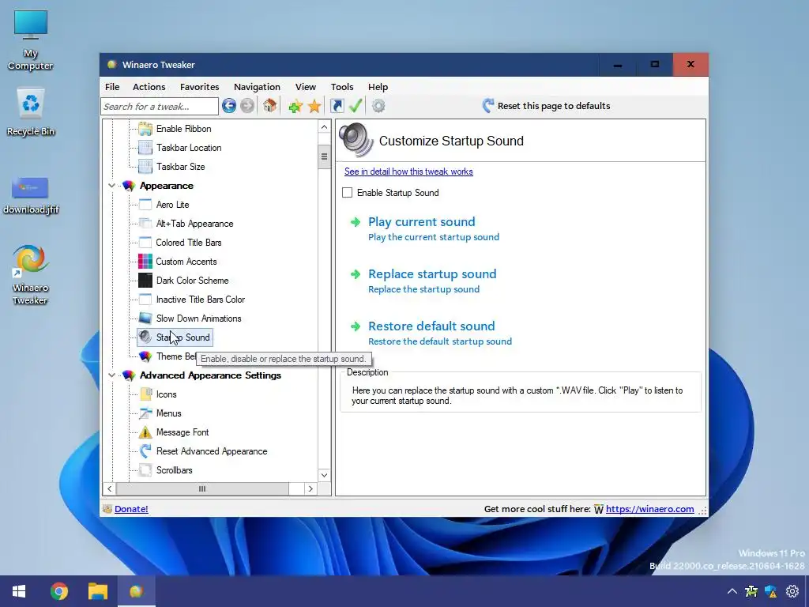Open the Tools menu
809x607 pixels.
342,87
